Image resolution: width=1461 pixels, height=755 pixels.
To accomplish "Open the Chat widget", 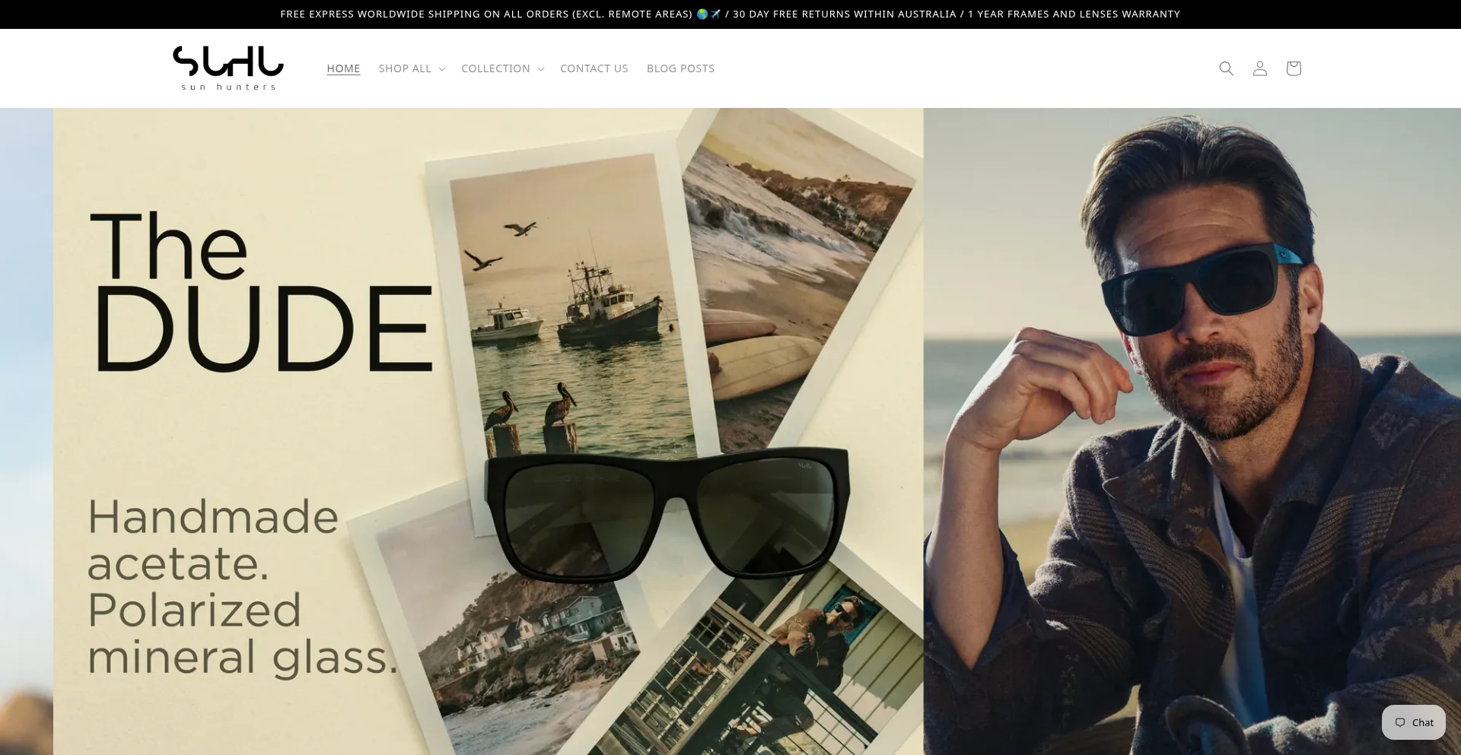I will 1414,722.
